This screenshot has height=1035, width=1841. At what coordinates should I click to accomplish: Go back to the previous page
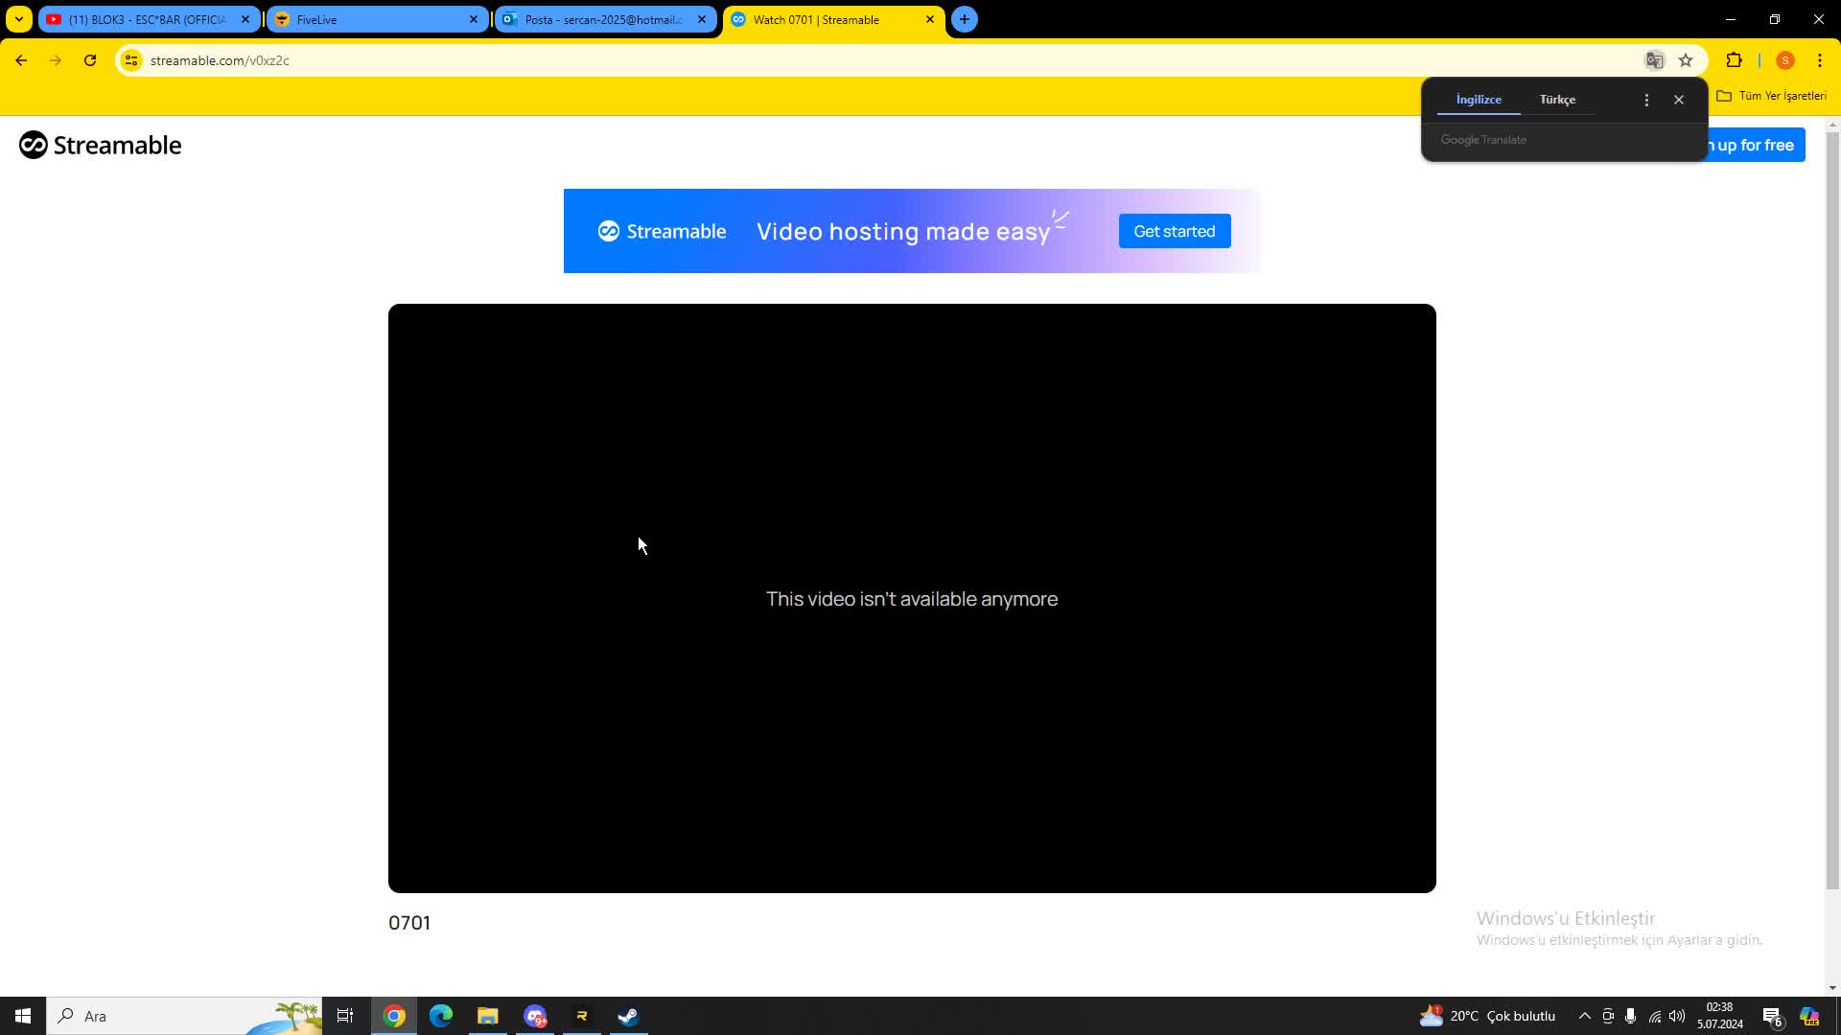tap(21, 60)
